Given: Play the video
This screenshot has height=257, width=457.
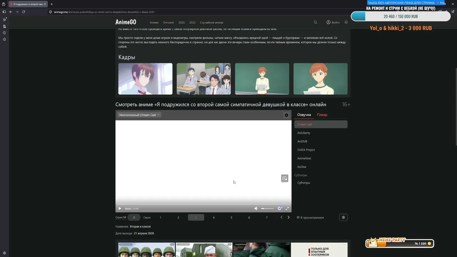Looking at the screenshot, I should coord(120,208).
